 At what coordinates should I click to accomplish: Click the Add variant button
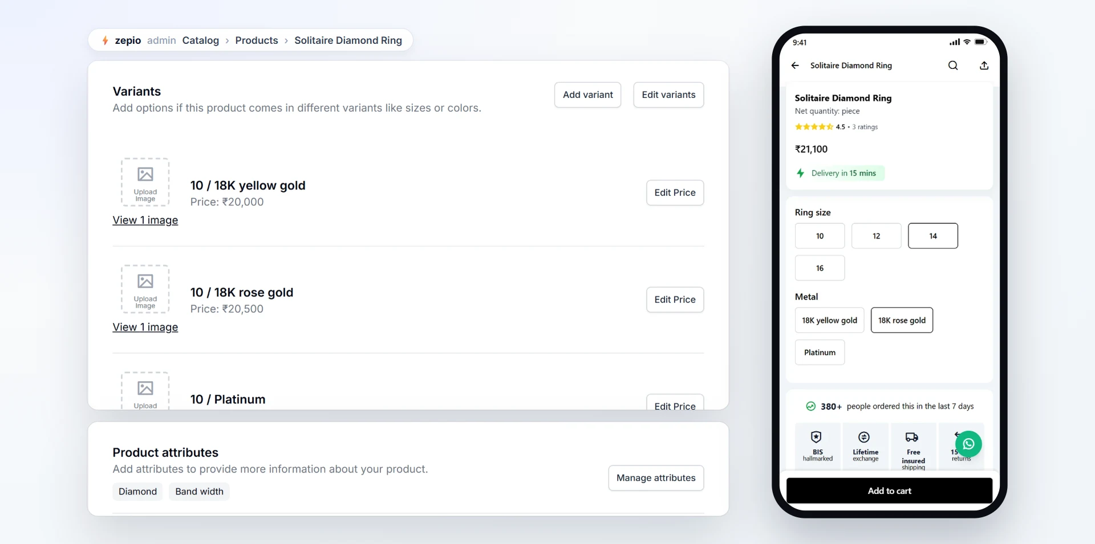click(587, 95)
